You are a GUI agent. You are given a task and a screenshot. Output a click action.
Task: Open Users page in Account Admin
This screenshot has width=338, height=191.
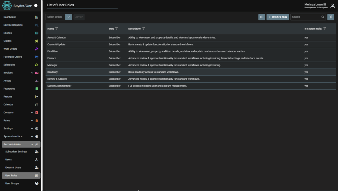(x=9, y=160)
